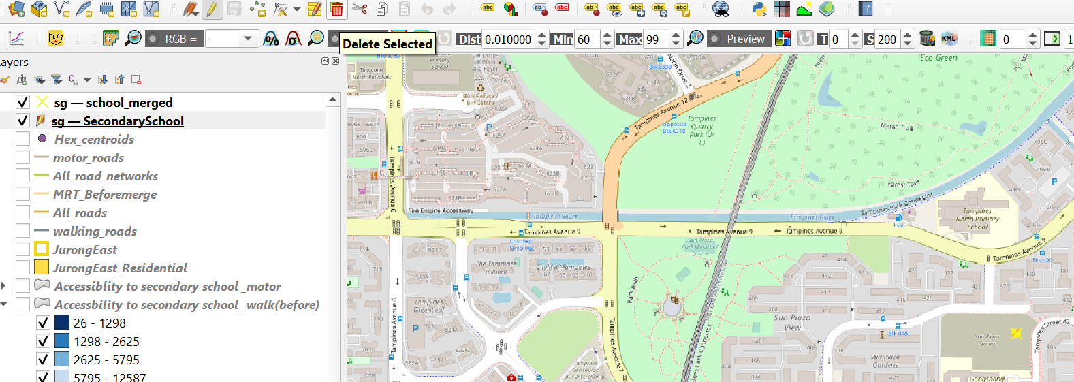
Task: Collapse the Accessbility to secondary school_ walk(before) group
Action: click(4, 304)
